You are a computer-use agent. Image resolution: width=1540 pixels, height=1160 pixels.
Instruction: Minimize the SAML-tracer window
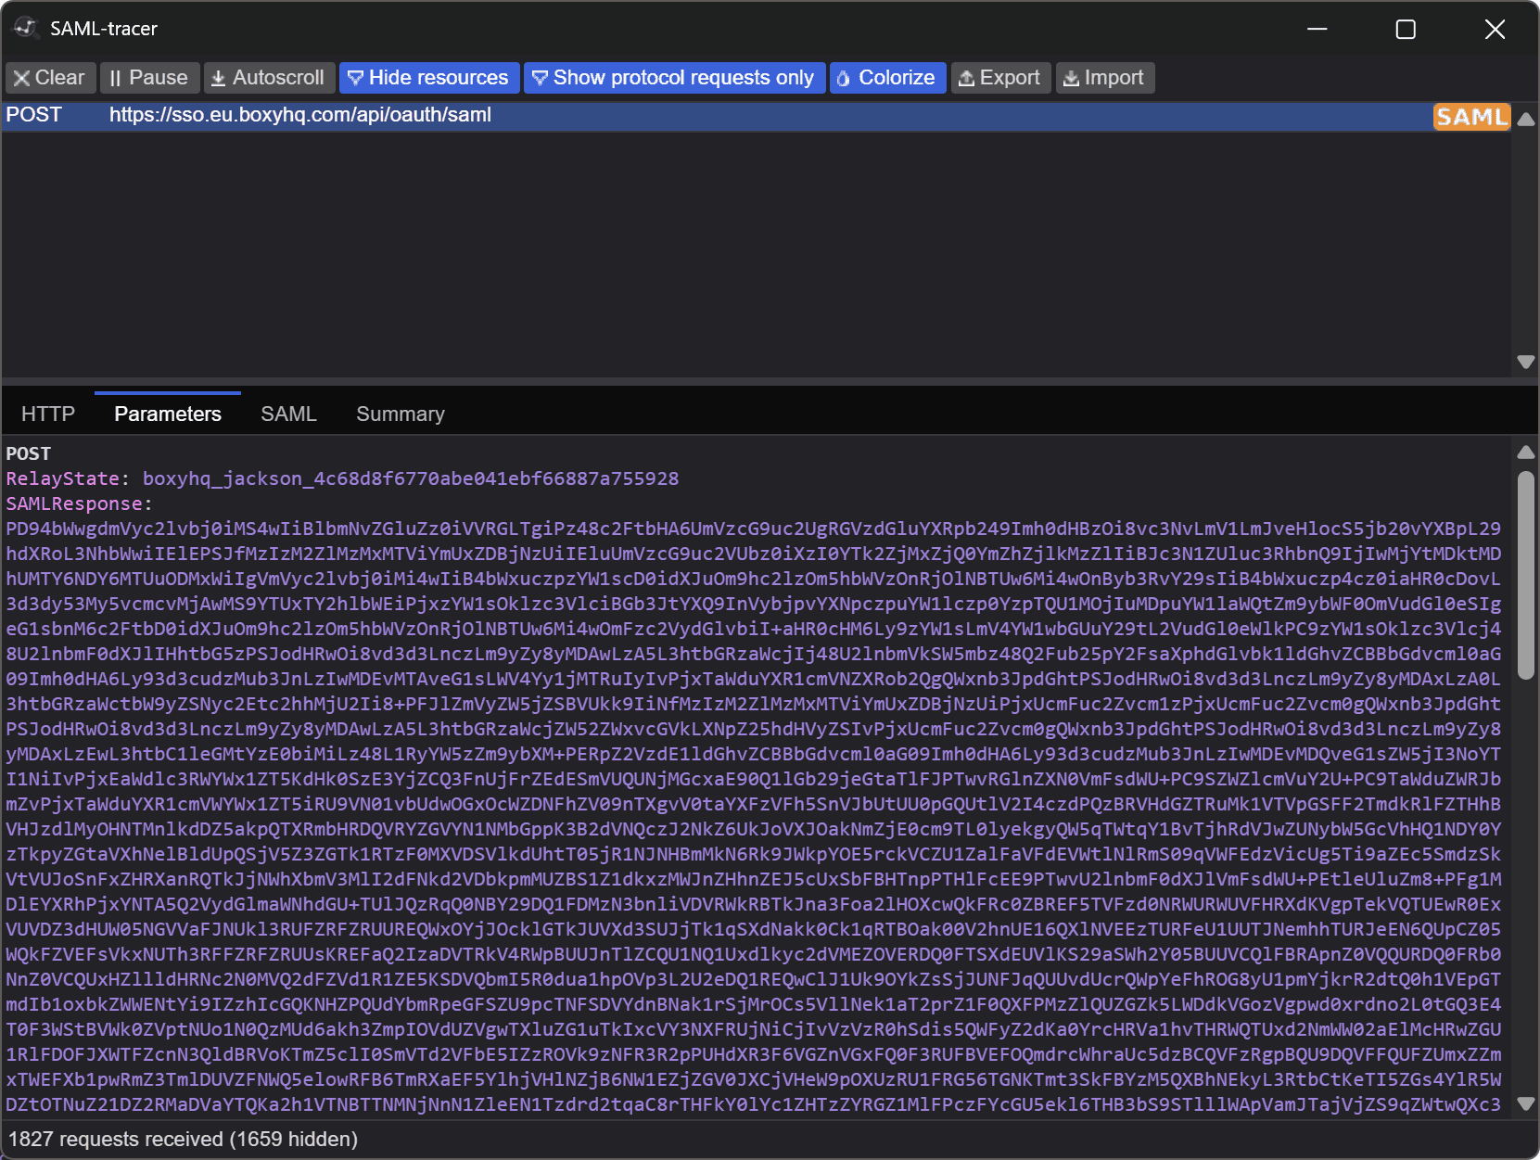click(1317, 29)
